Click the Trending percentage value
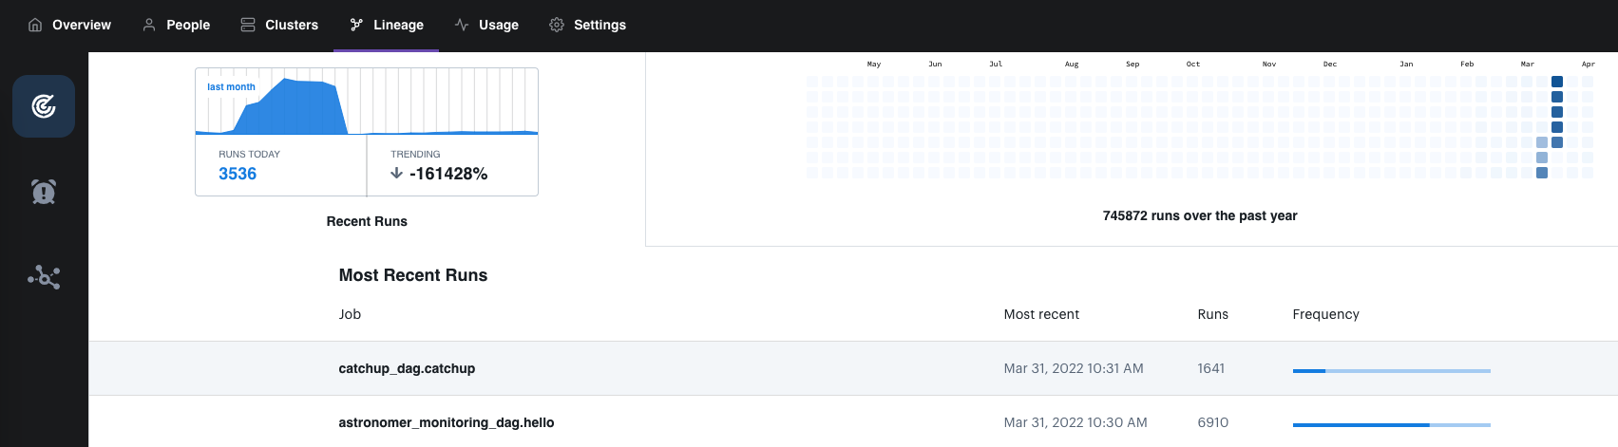The image size is (1618, 447). tap(447, 174)
